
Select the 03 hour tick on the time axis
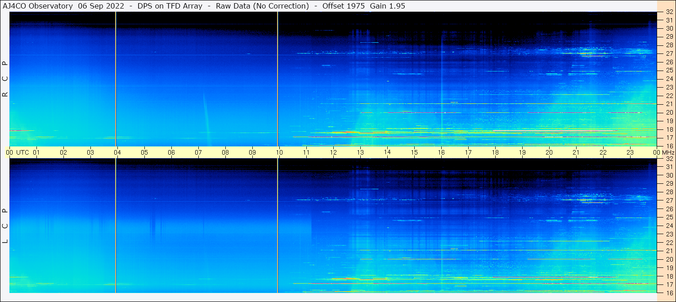(x=90, y=152)
